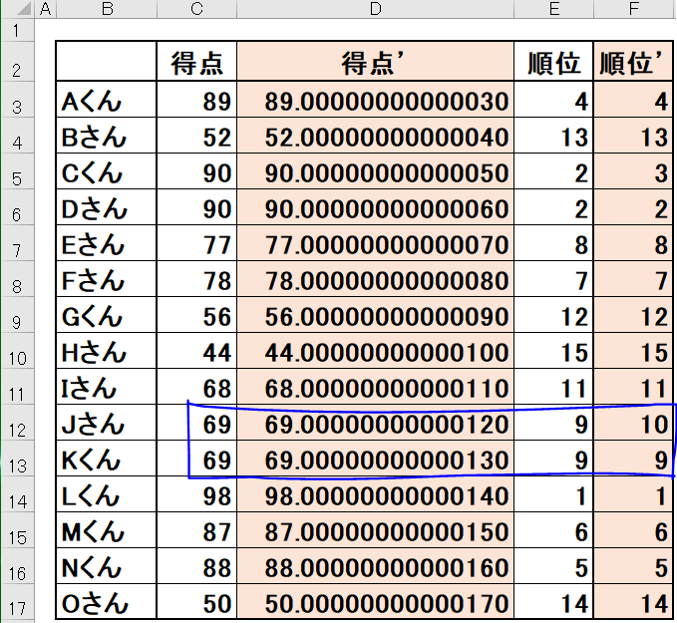Screen dimensions: 677x623
Task: Click cell 89.0000000000030
Action: coord(375,100)
